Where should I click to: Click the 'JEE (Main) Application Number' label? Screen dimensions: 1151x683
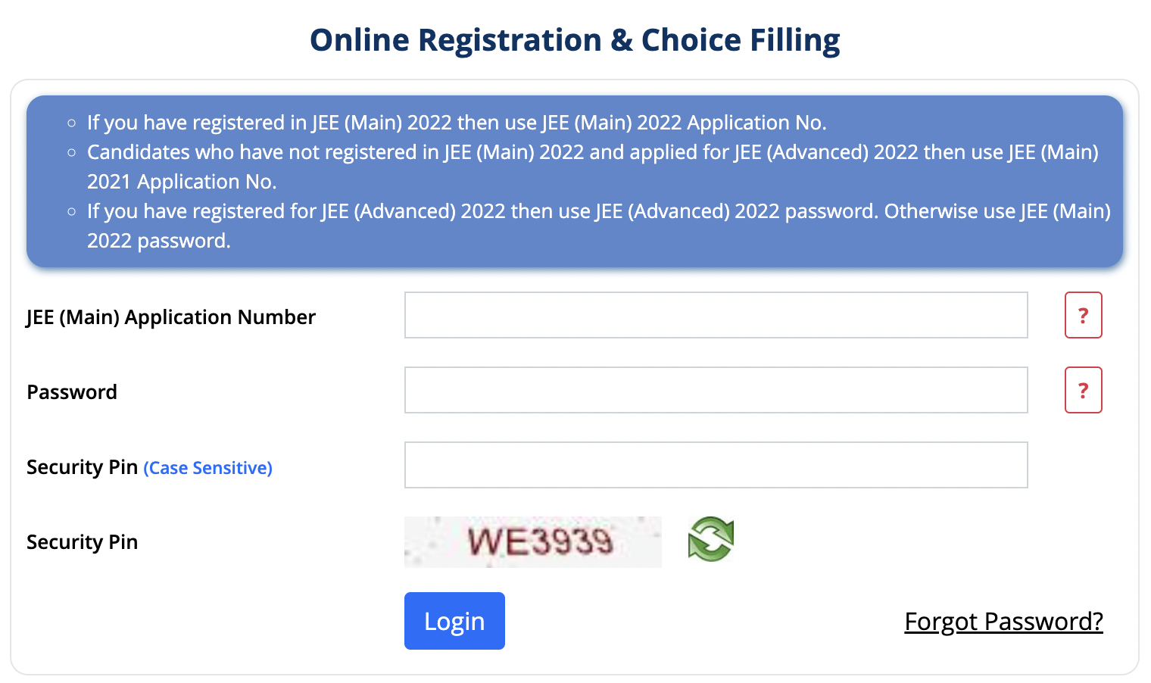point(171,317)
